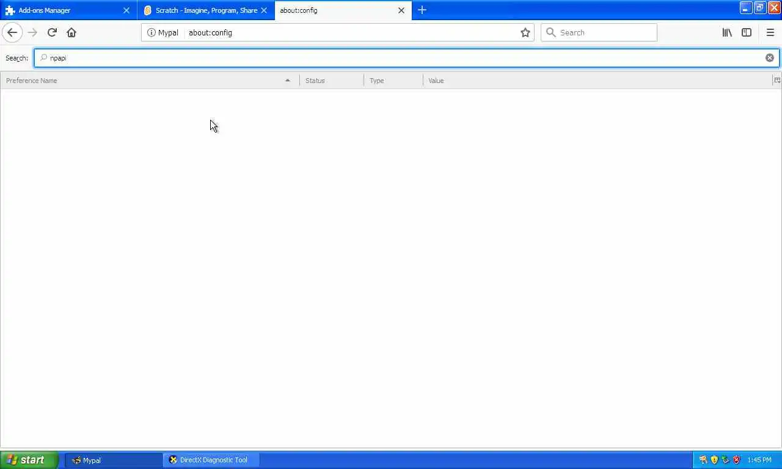Click the taskbar clock showing 1:45 PM
The width and height of the screenshot is (782, 469).
759,460
